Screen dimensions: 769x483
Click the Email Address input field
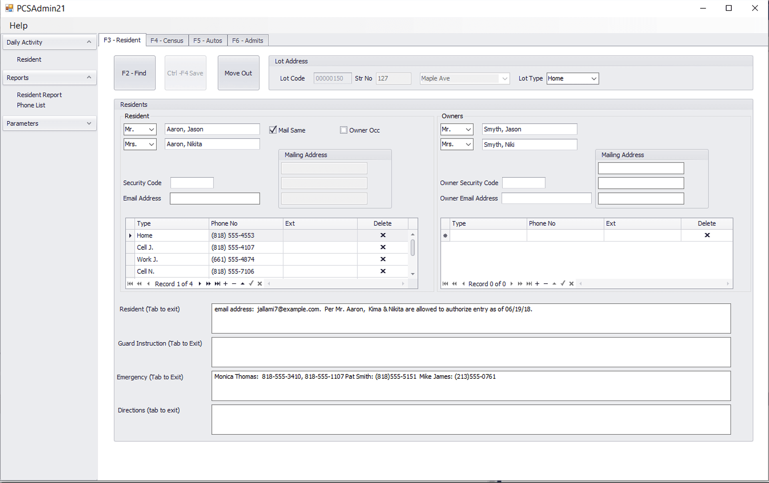215,198
